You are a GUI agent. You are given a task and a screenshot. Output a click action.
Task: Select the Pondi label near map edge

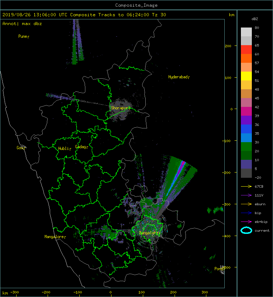point(219,269)
